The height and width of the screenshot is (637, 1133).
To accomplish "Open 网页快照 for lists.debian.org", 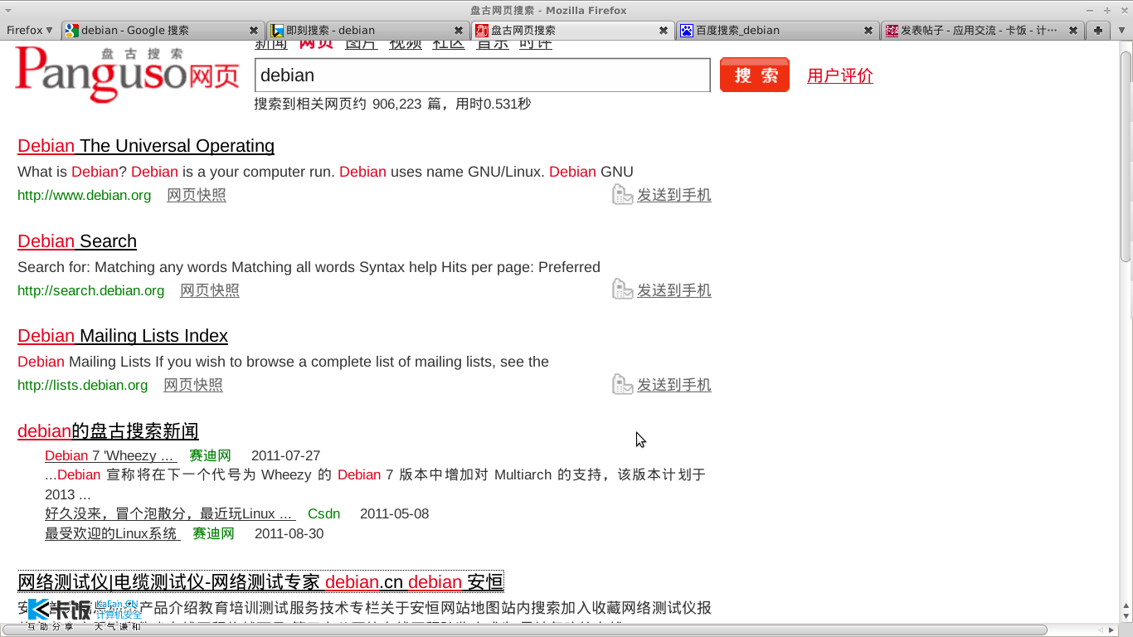I will point(193,385).
